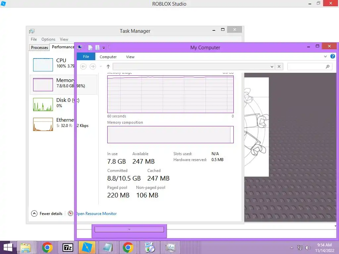Select the Ethernet performance graph thumbnail

[43, 124]
